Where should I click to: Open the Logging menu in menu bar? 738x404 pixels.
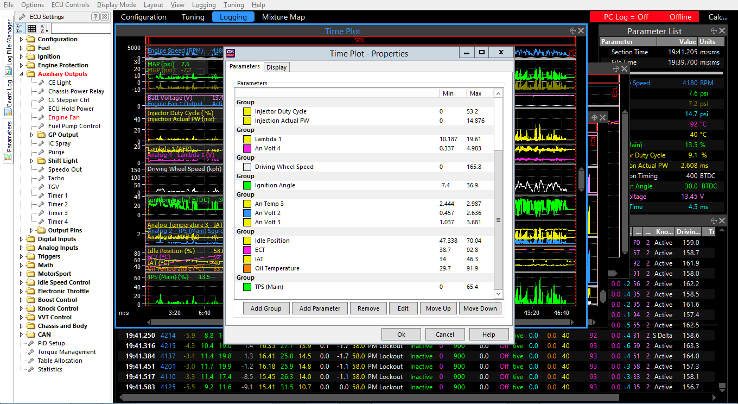pos(204,5)
